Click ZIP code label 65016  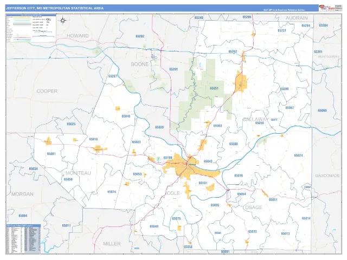(x=239, y=175)
